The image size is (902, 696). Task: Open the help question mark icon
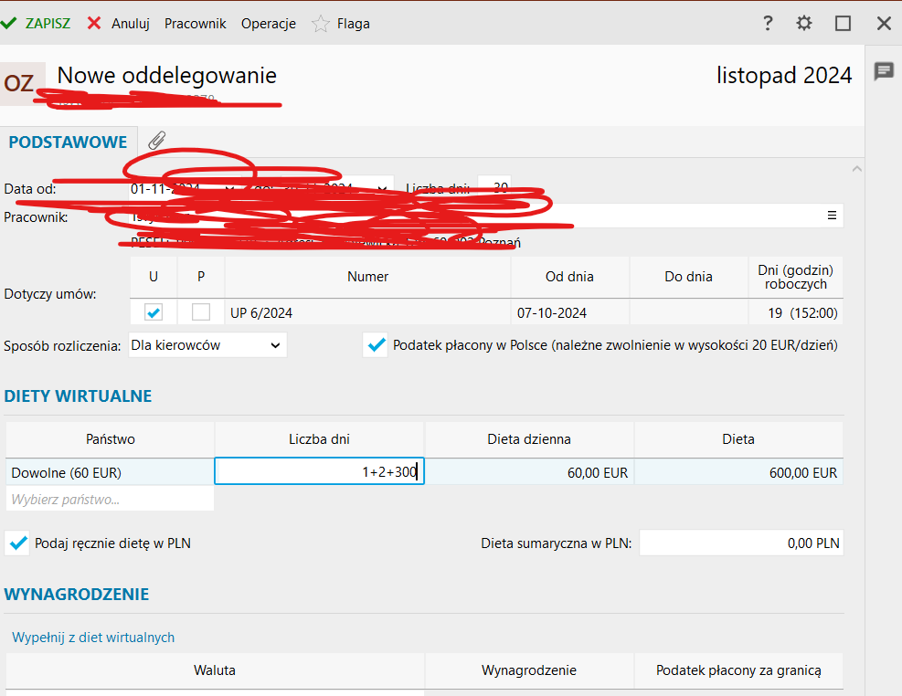click(x=769, y=23)
